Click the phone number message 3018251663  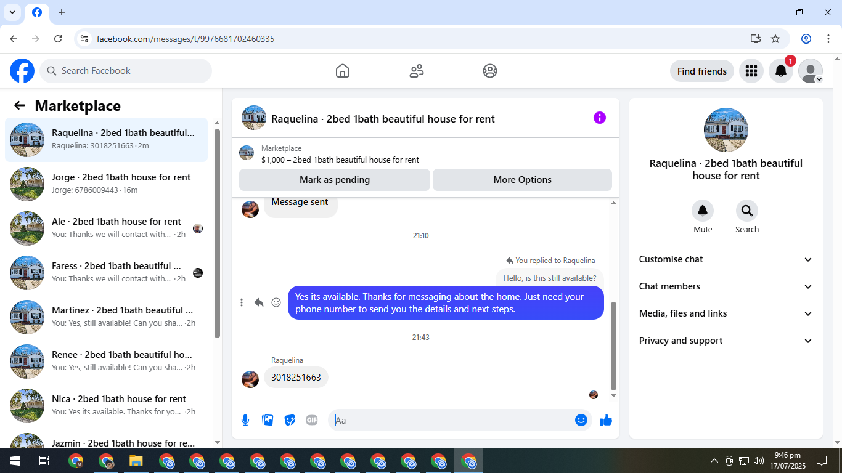pos(296,378)
